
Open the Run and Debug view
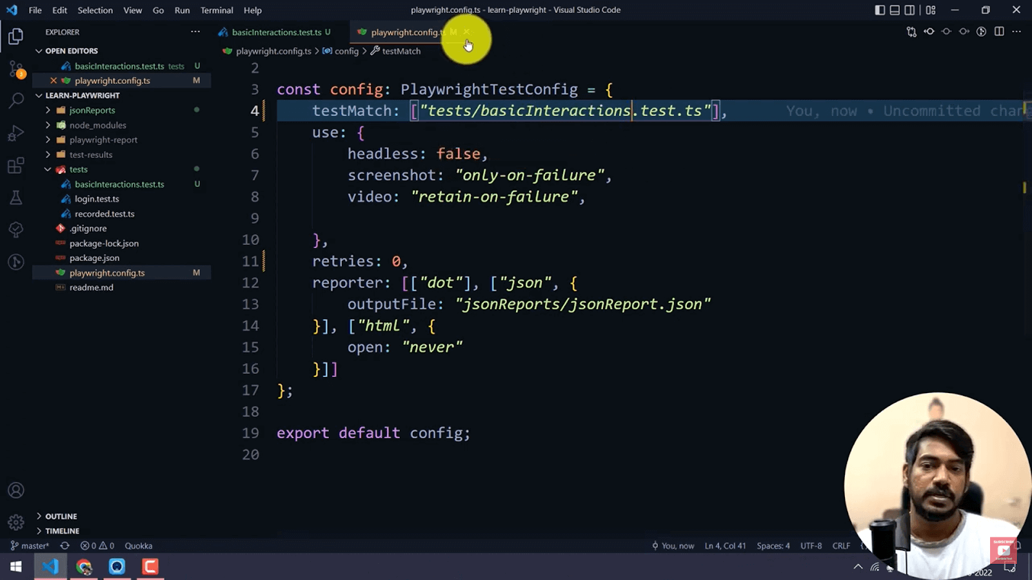pyautogui.click(x=16, y=133)
